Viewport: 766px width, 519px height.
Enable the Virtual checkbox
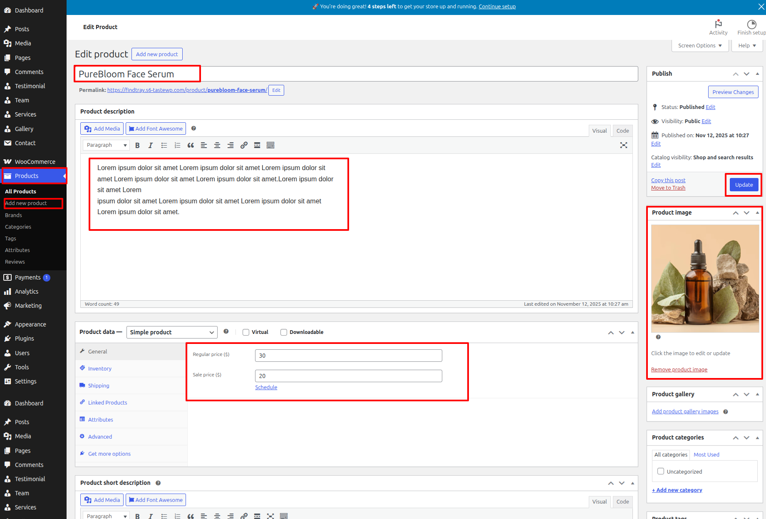(246, 332)
